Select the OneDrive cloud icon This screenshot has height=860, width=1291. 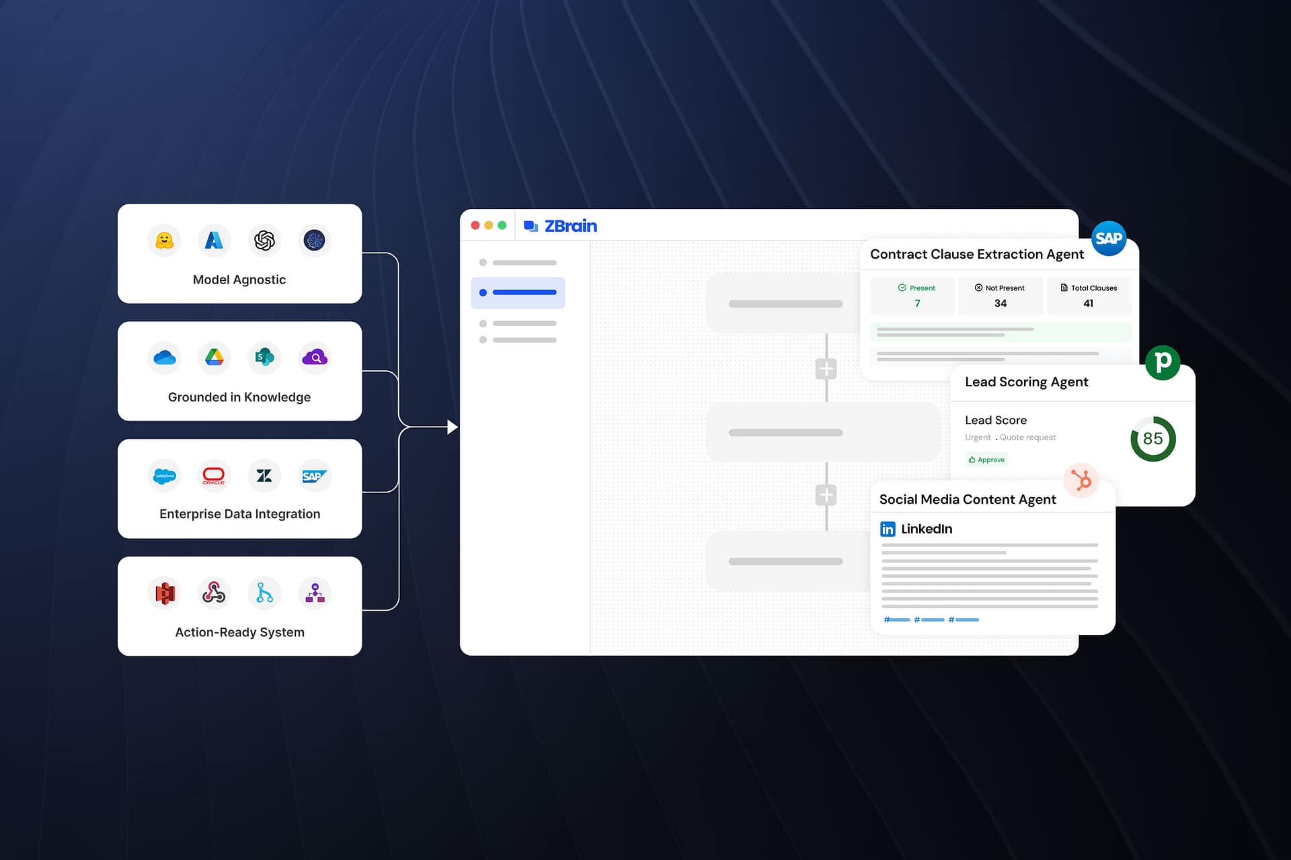click(x=163, y=357)
